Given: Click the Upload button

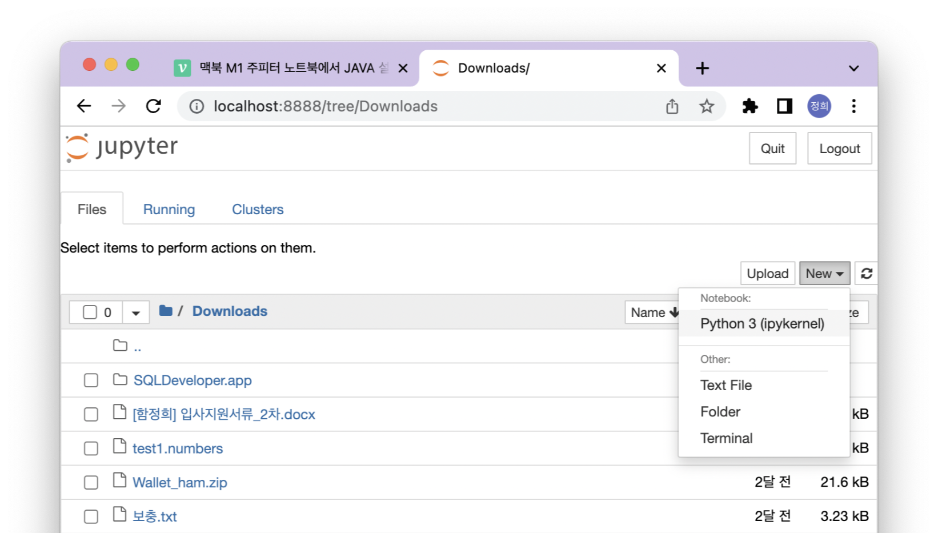Looking at the screenshot, I should [x=767, y=274].
